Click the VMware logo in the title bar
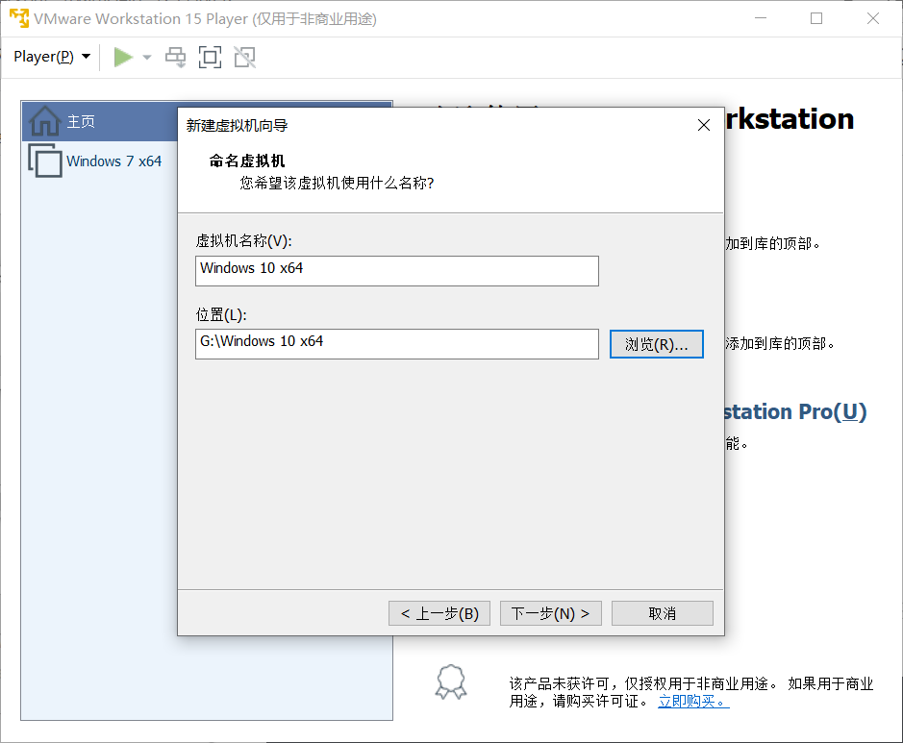The height and width of the screenshot is (743, 903). click(x=19, y=18)
